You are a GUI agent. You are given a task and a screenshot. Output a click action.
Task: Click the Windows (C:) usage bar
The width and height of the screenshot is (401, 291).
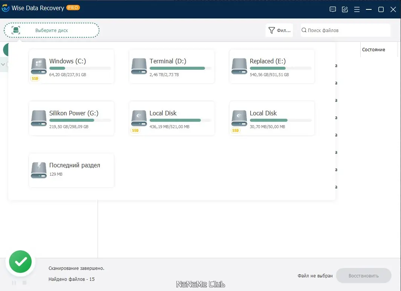(x=80, y=68)
